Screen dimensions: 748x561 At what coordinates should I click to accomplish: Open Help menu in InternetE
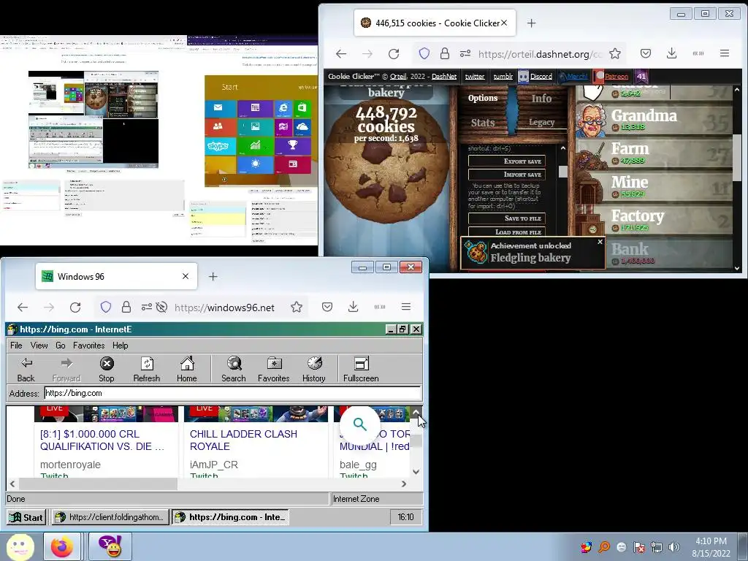click(x=121, y=346)
